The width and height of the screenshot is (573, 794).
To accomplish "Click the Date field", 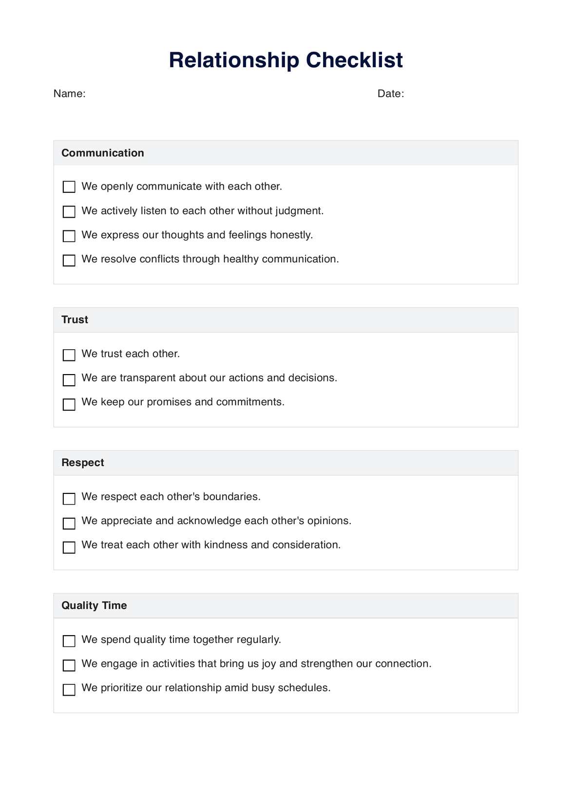I will coord(458,94).
